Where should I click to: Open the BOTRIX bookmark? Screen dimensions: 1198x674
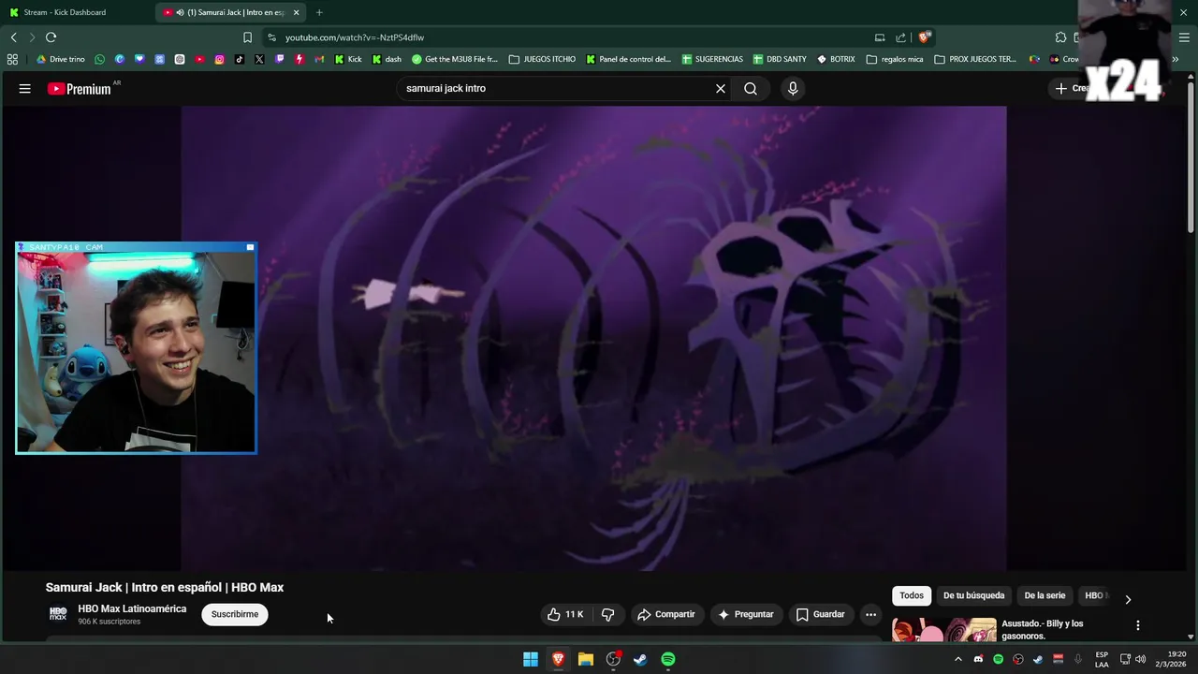836,59
